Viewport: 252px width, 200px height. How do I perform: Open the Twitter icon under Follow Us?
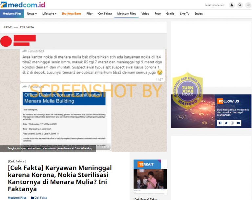226,123
